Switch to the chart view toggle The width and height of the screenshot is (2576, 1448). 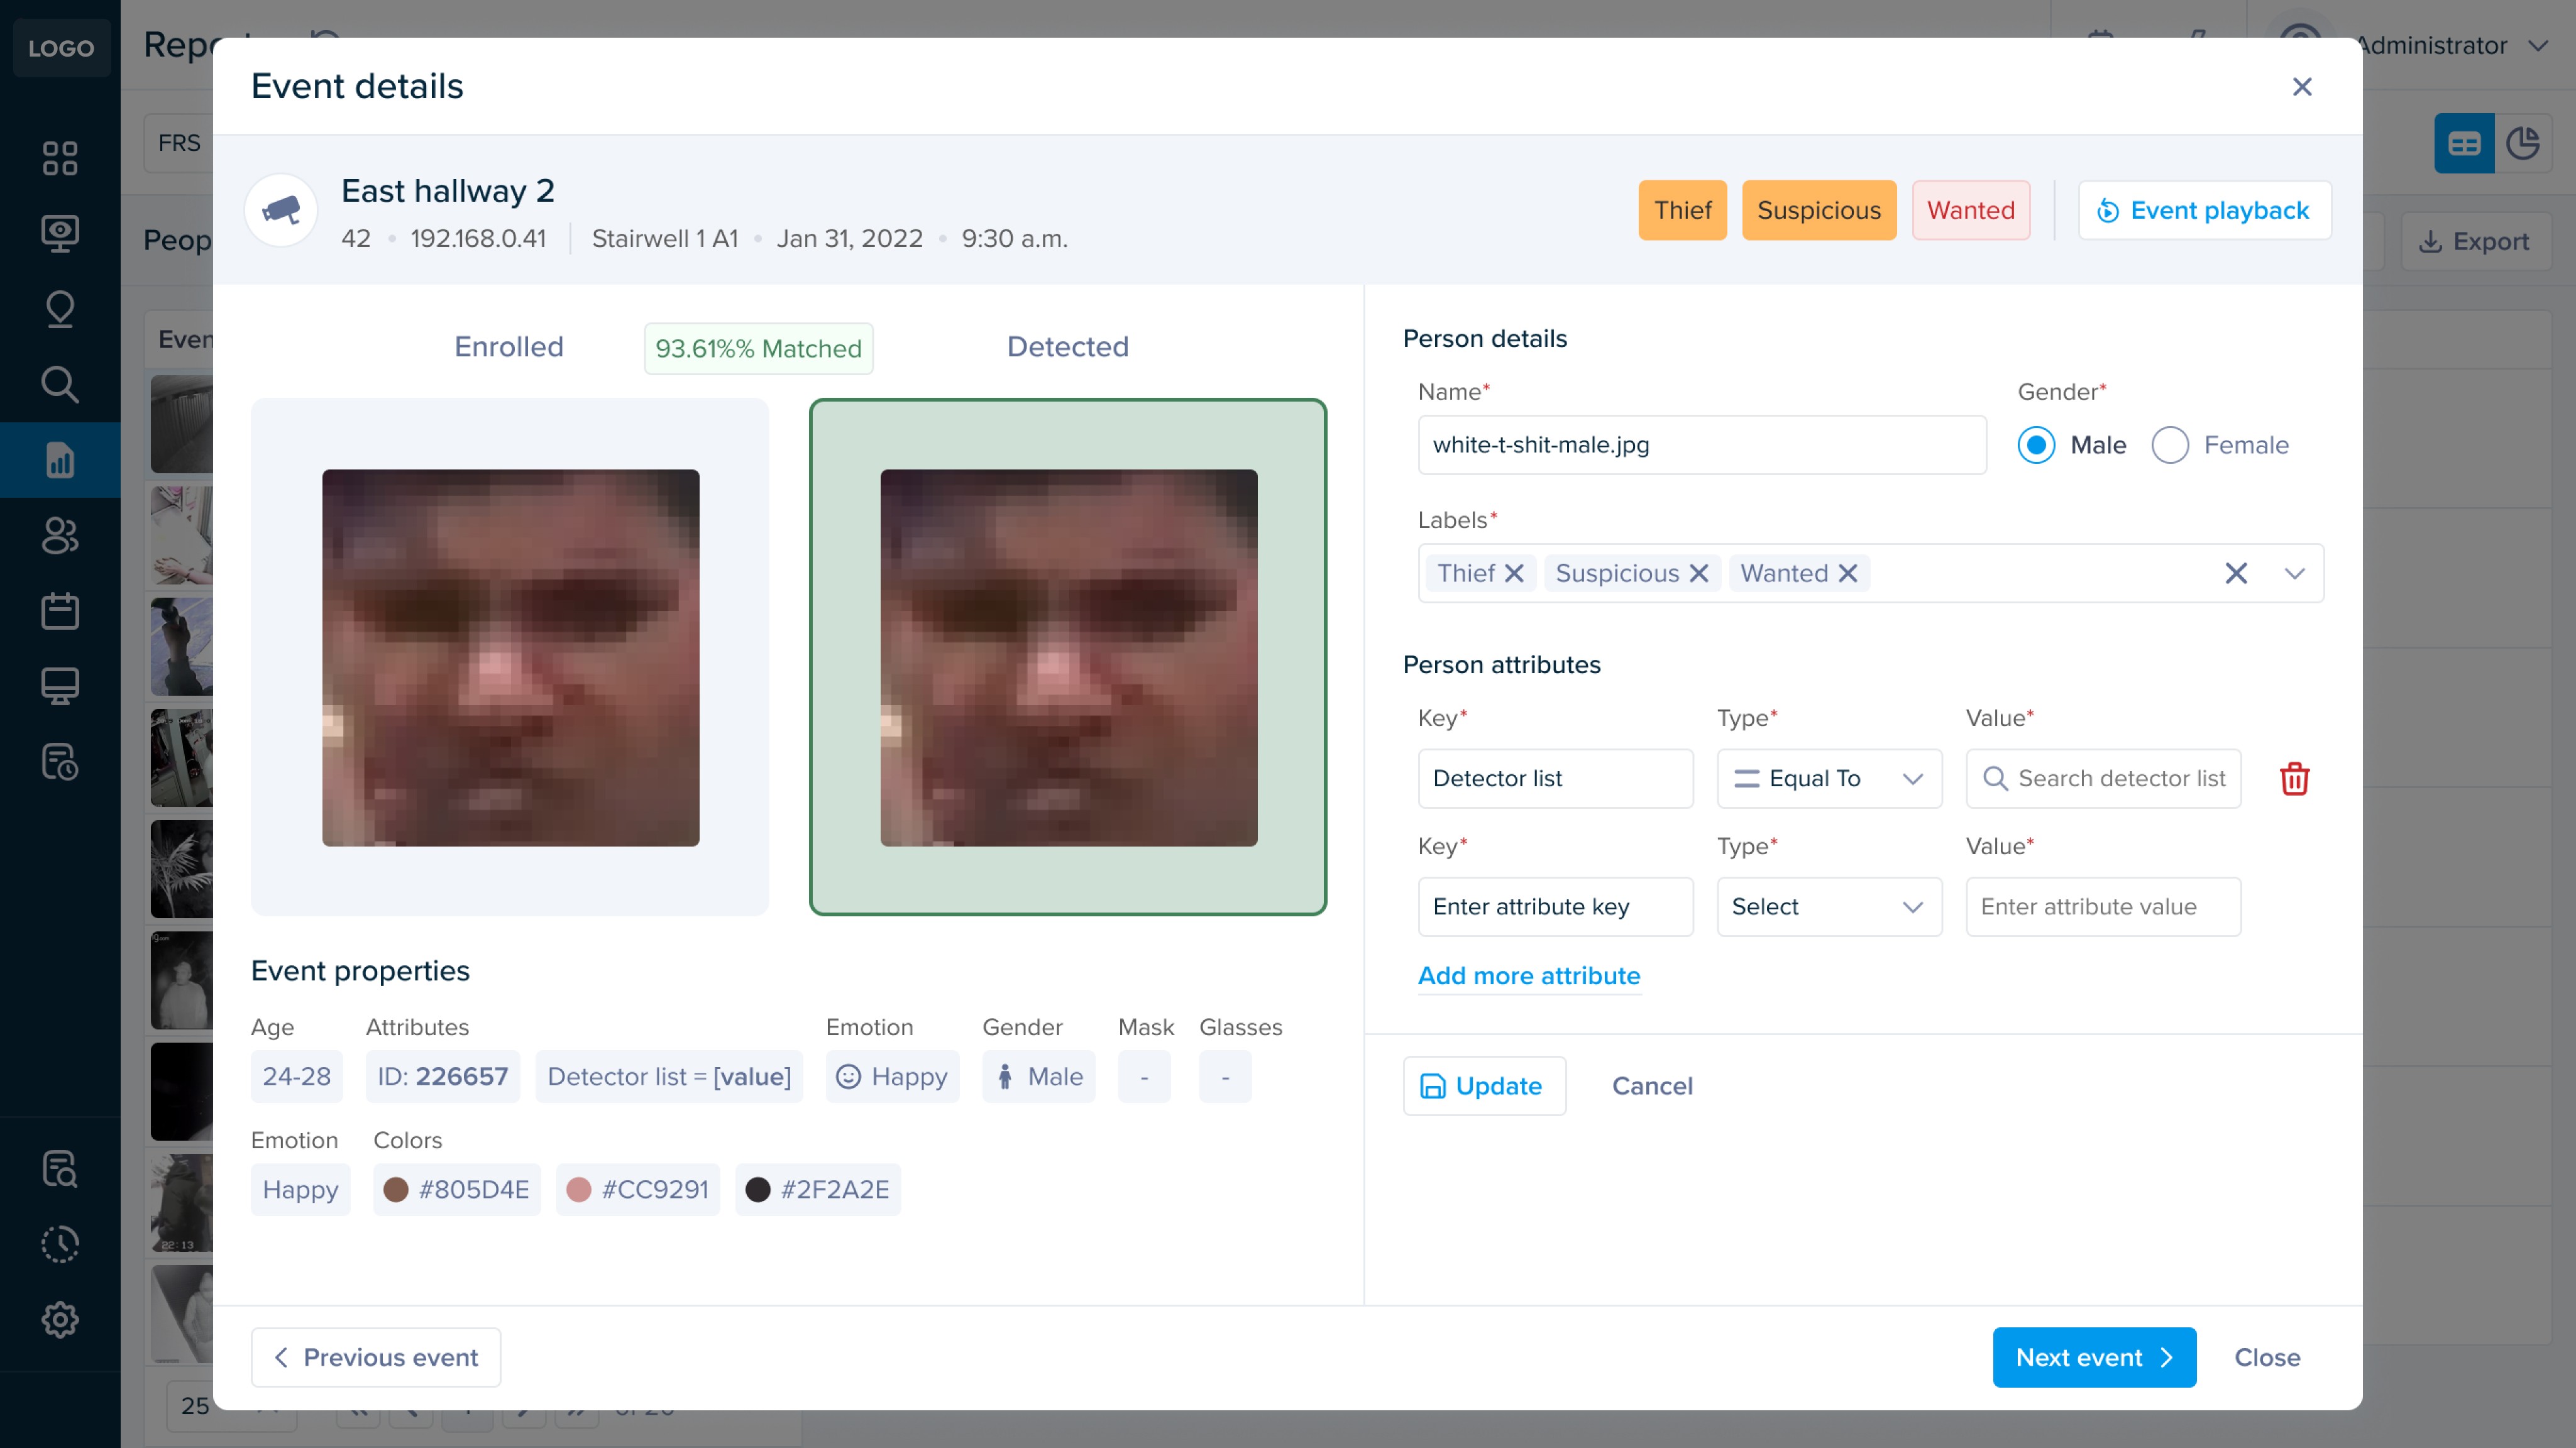[2522, 143]
